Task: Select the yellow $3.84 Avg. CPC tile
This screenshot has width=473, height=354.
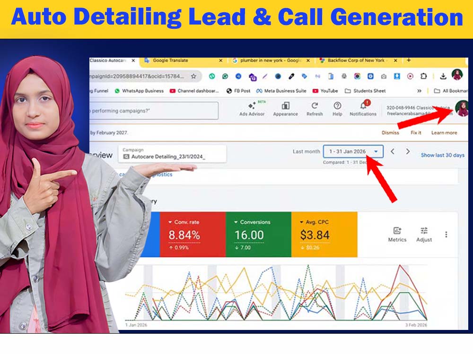Action: (x=324, y=235)
